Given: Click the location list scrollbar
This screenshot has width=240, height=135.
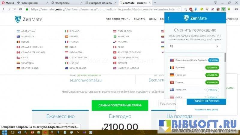Looking at the screenshot, I should [225, 57].
